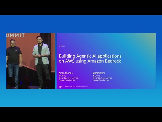Screen dimensions: 162x122
Task: Click the "on AWS using Amazon Bedrock" line
Action: pos(90,61)
